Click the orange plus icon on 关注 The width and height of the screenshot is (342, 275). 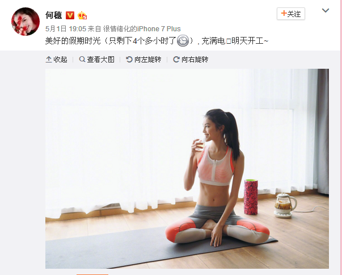click(284, 14)
